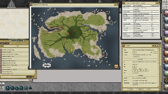Click the lock icon on Shipwreck Cove map window

pos(116,5)
